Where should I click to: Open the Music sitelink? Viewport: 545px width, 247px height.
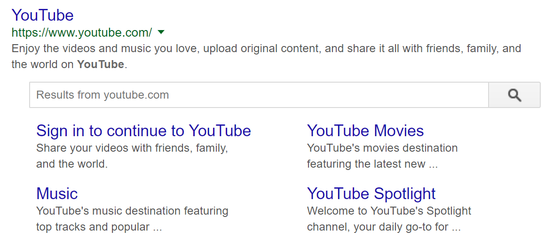point(57,193)
